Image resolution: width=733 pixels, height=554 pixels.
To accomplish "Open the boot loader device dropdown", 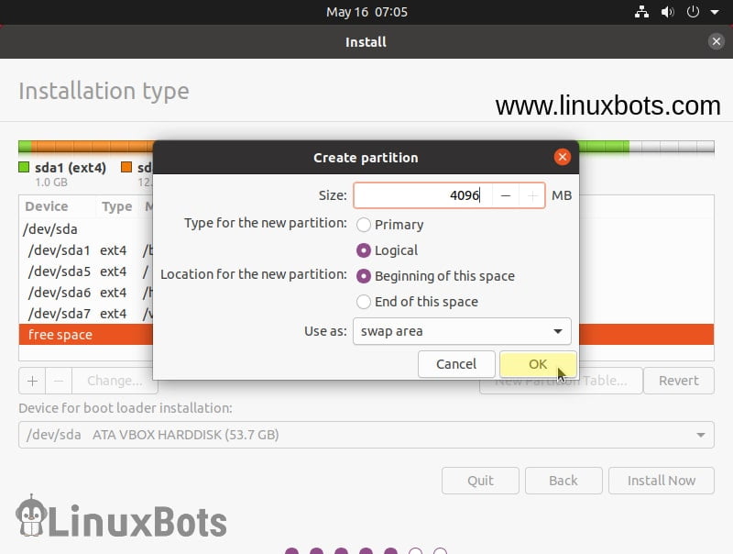I will click(x=366, y=435).
